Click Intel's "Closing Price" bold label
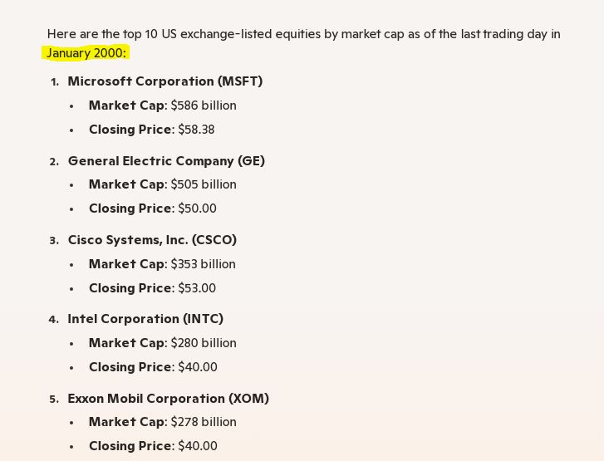The image size is (604, 461). pos(130,367)
